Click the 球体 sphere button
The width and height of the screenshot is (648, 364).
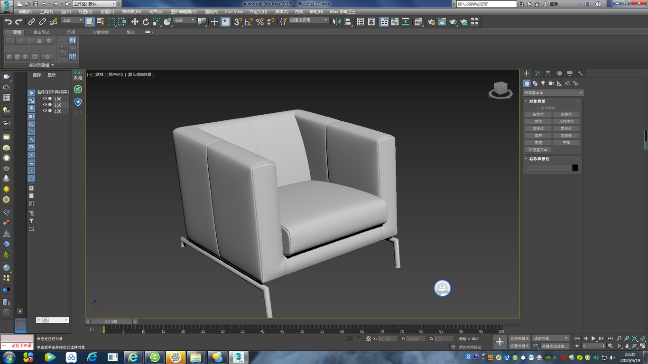538,121
